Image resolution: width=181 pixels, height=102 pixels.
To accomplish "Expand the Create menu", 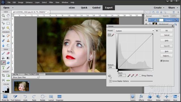I will pyautogui.click(x=159, y=8).
